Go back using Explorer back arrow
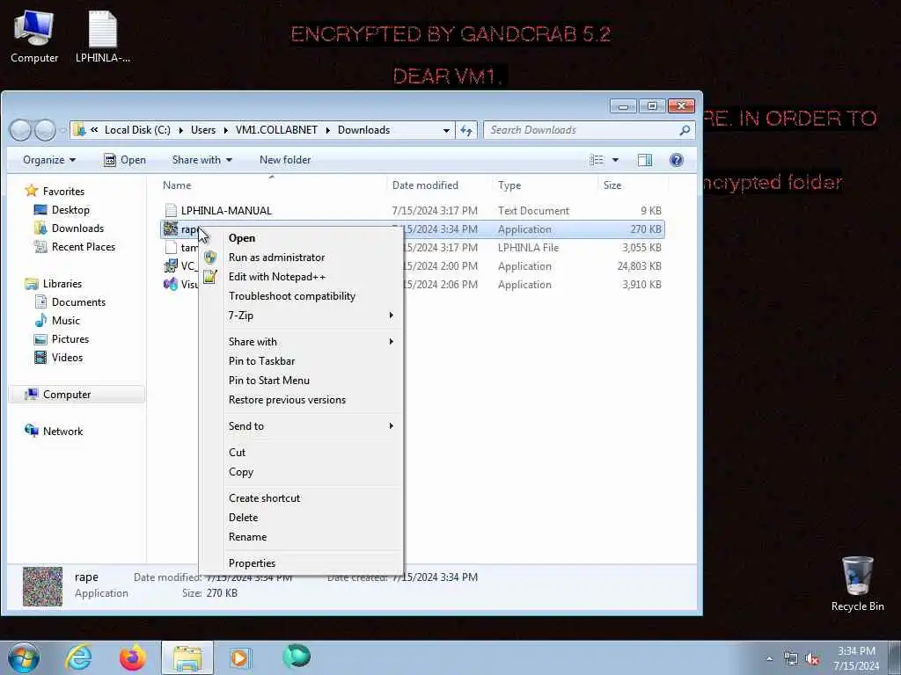The width and height of the screenshot is (901, 675). (x=20, y=130)
